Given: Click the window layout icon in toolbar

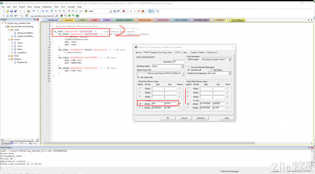Looking at the screenshot, I should point(150,11).
